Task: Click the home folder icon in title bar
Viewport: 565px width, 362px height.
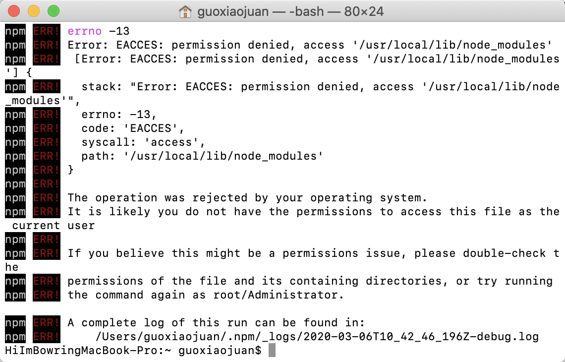Action: tap(185, 11)
